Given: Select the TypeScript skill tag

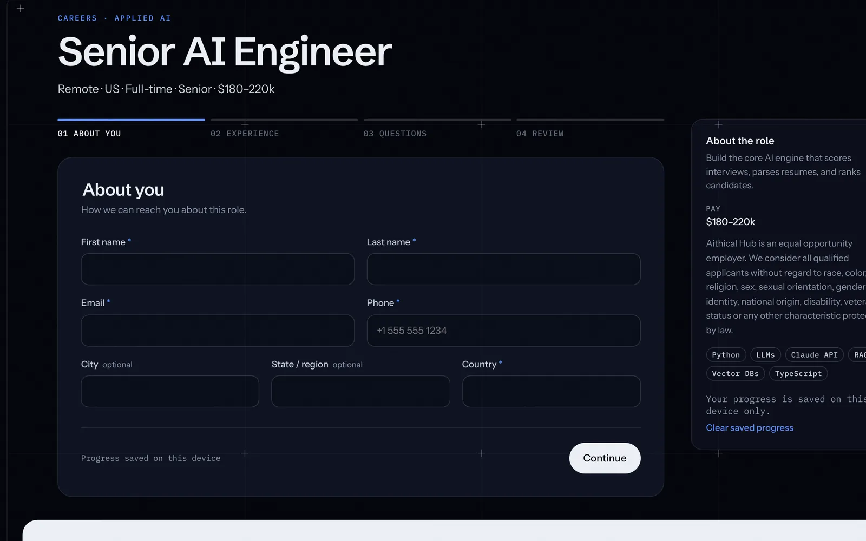Looking at the screenshot, I should tap(798, 374).
